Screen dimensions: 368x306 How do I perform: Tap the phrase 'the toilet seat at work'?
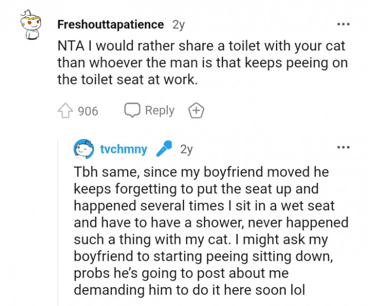126,79
